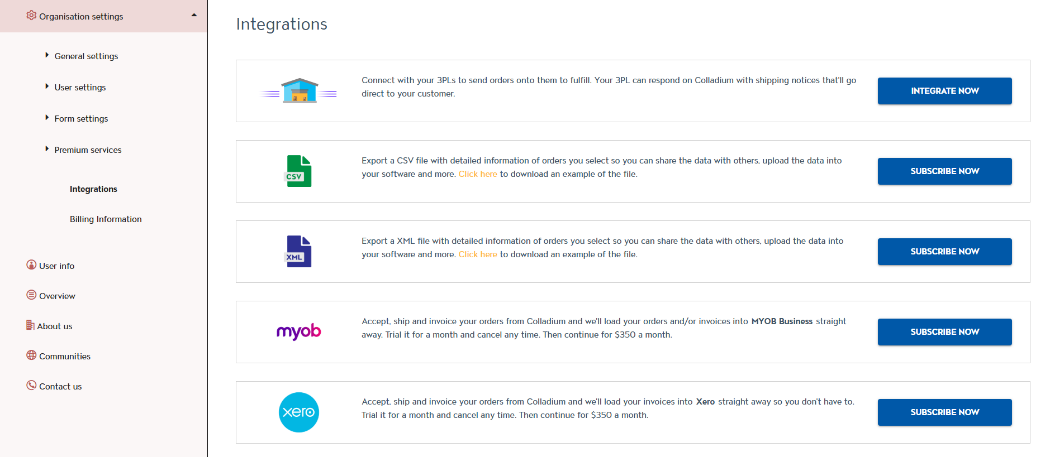The width and height of the screenshot is (1050, 457).
Task: Click the User info person icon
Action: coord(31,265)
